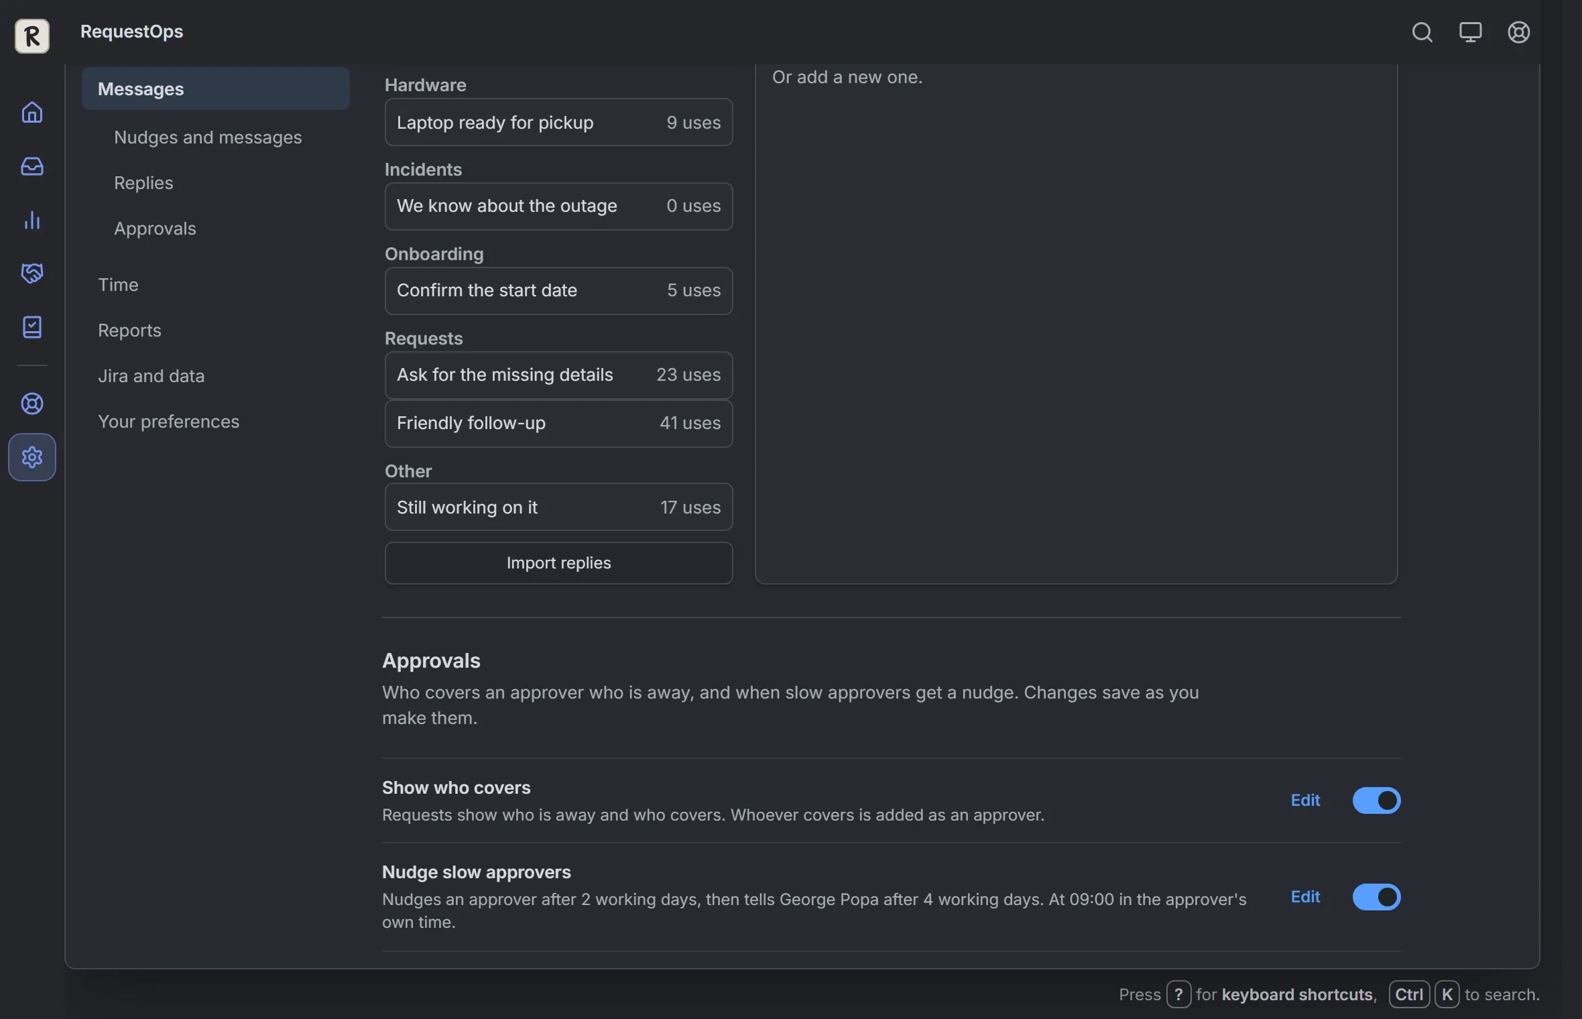Open the Home icon in sidebar

tap(32, 112)
